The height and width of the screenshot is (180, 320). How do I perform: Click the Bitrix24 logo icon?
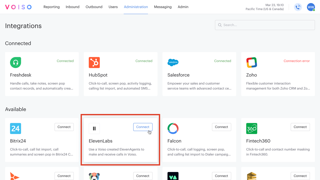tap(15, 128)
